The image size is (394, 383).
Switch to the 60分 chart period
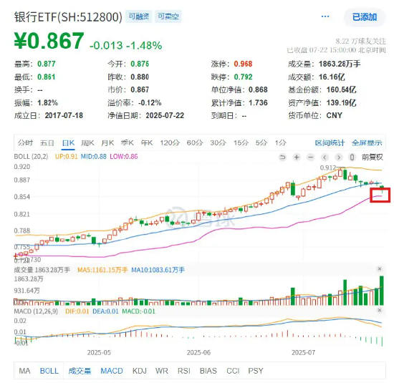[195, 143]
